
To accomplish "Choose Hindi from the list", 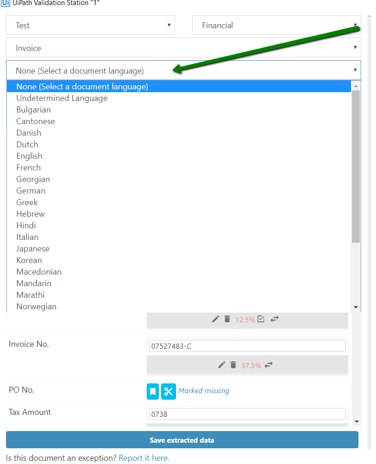I will [179, 225].
